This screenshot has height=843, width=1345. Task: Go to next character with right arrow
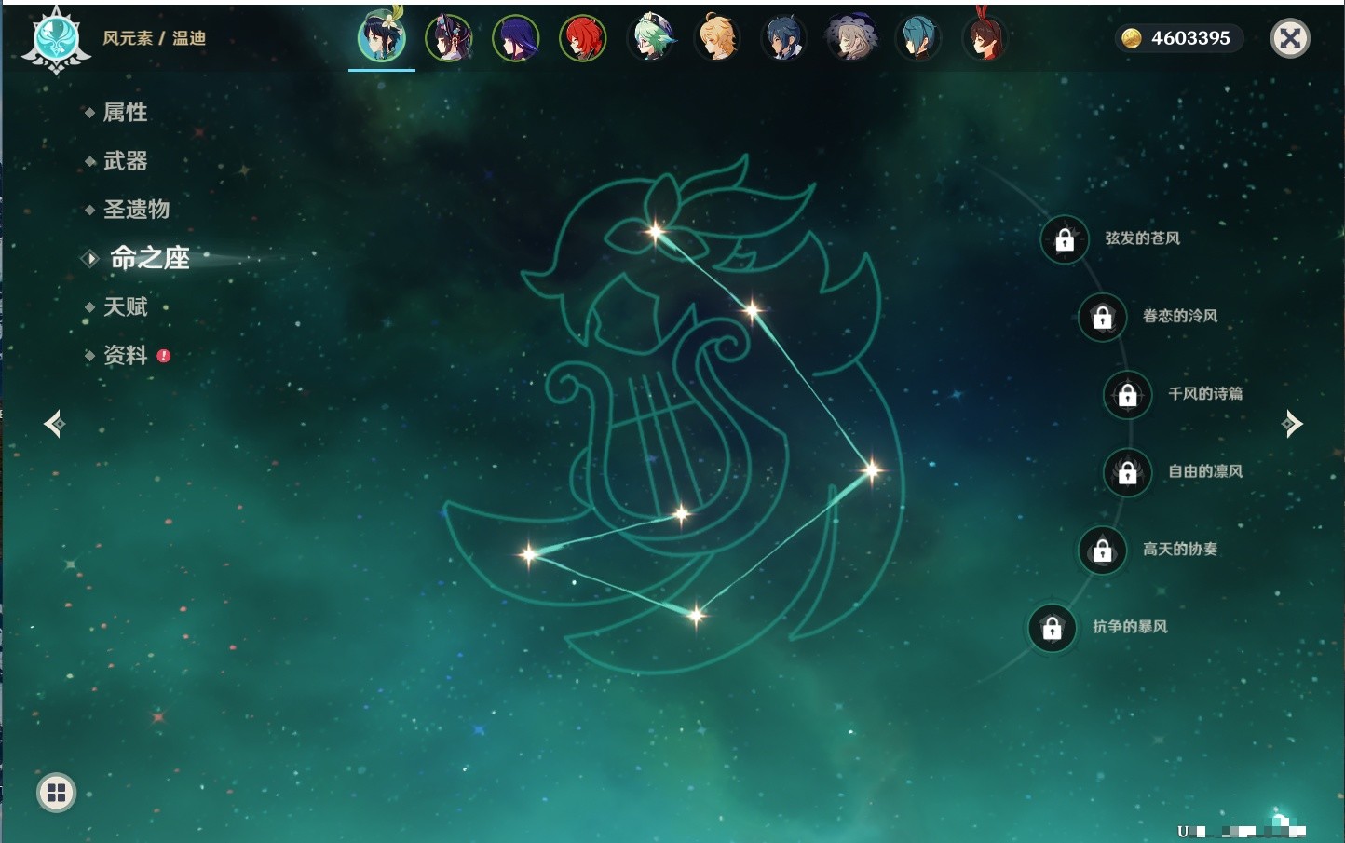[x=1292, y=424]
